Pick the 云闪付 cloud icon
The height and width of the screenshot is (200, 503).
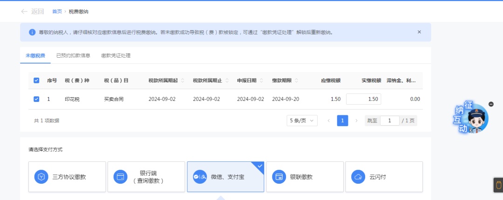click(358, 177)
